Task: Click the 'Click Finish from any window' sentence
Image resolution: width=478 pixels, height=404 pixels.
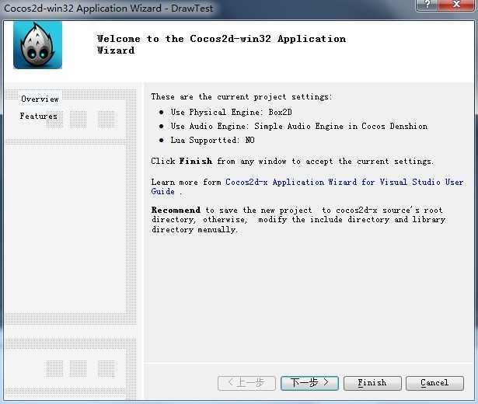Action: tap(292, 161)
